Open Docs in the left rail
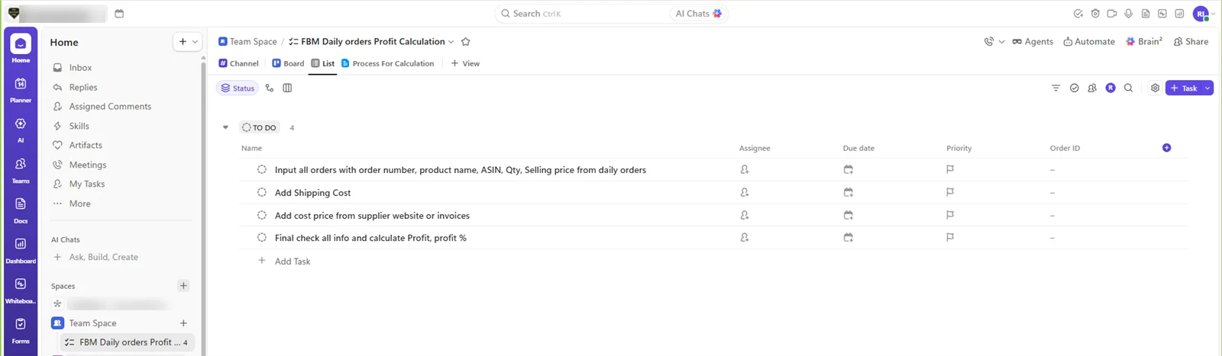Viewport: 1222px width, 356px height. point(21,210)
